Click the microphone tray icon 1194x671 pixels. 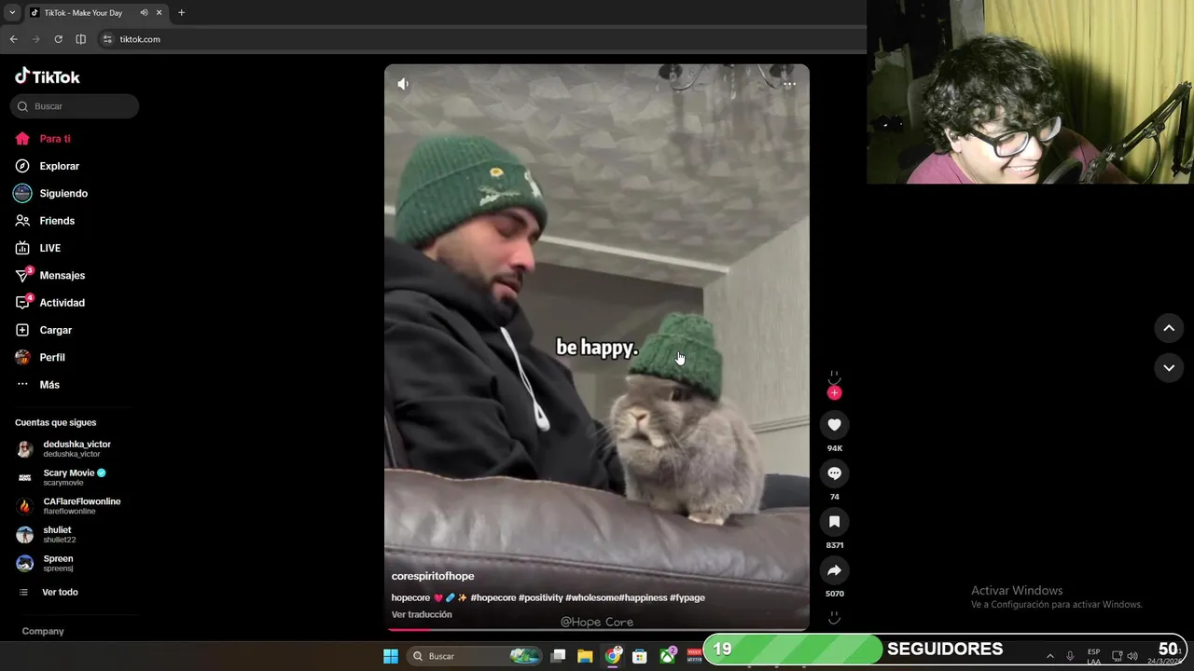[x=1070, y=656]
